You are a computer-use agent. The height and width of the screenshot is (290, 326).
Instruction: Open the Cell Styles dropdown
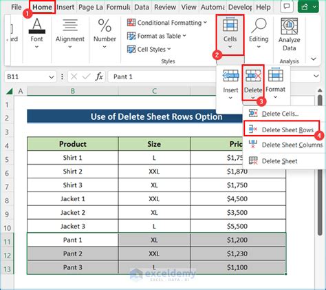[169, 49]
